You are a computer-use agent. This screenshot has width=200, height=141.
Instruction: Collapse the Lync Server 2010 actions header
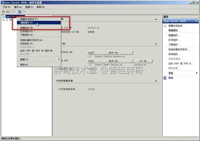[x=196, y=21]
